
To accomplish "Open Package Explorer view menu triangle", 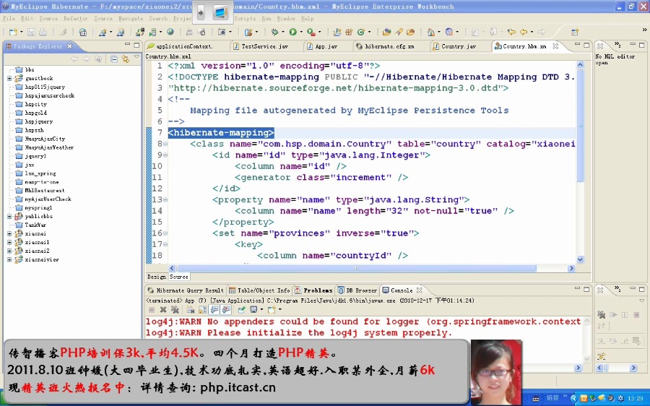I will pyautogui.click(x=136, y=57).
